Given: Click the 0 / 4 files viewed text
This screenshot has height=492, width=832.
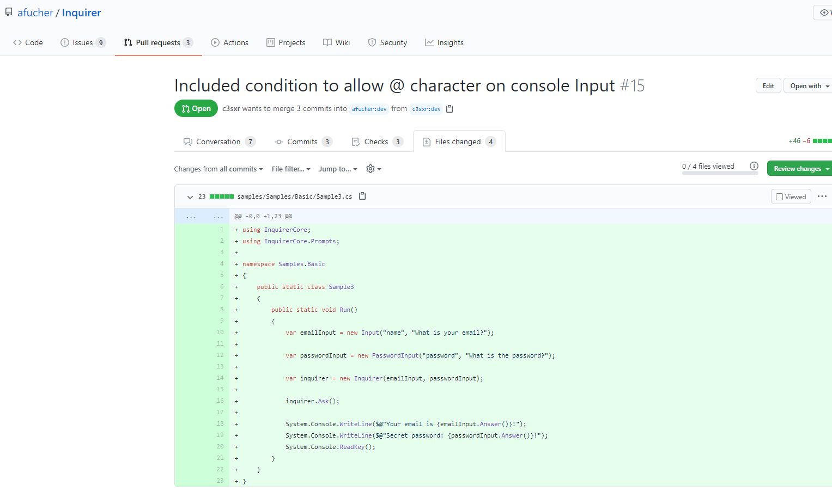Looking at the screenshot, I should coord(708,166).
